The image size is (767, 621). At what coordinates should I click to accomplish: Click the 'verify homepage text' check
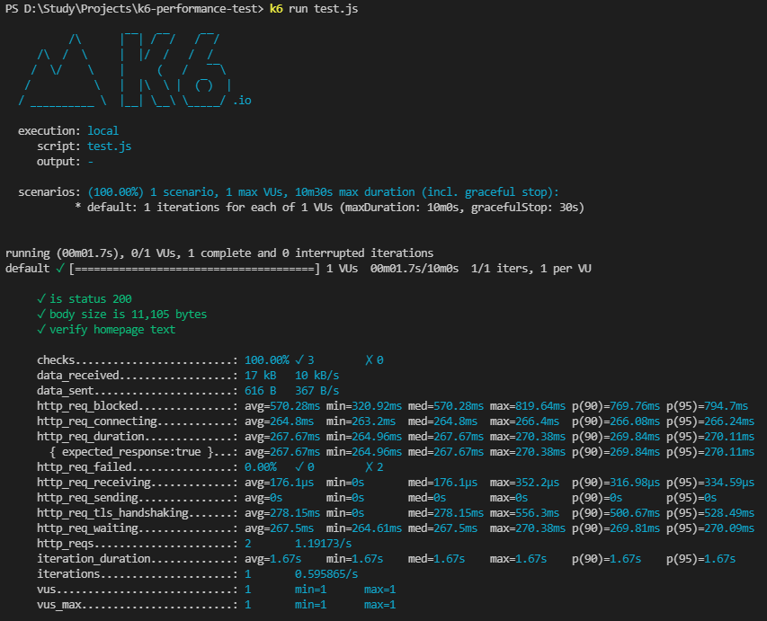coord(106,330)
